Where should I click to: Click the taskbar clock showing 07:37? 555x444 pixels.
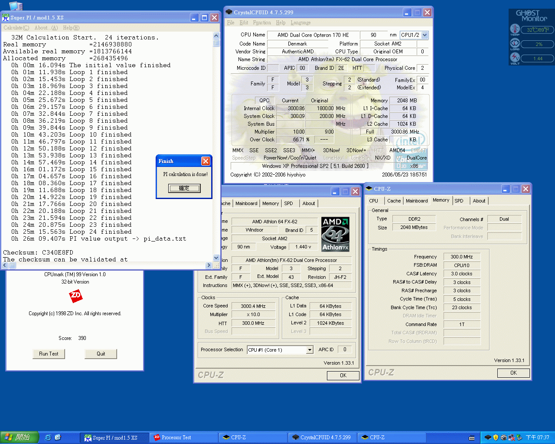pos(538,437)
